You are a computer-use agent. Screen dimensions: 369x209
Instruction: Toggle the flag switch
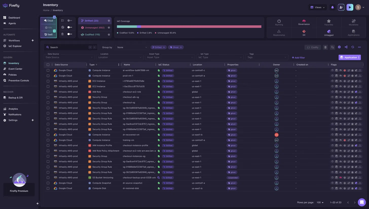point(70,21)
